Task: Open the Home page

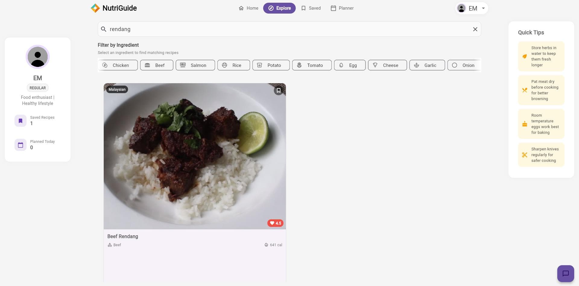Action: pos(248,8)
